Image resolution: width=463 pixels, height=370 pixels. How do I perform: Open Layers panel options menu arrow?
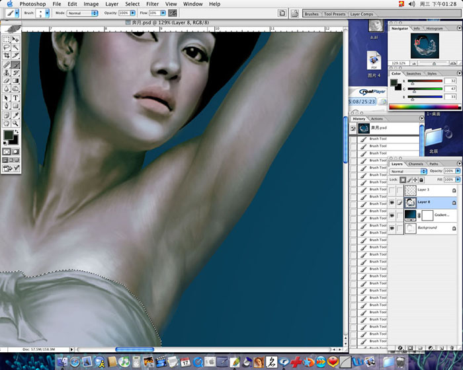459,163
